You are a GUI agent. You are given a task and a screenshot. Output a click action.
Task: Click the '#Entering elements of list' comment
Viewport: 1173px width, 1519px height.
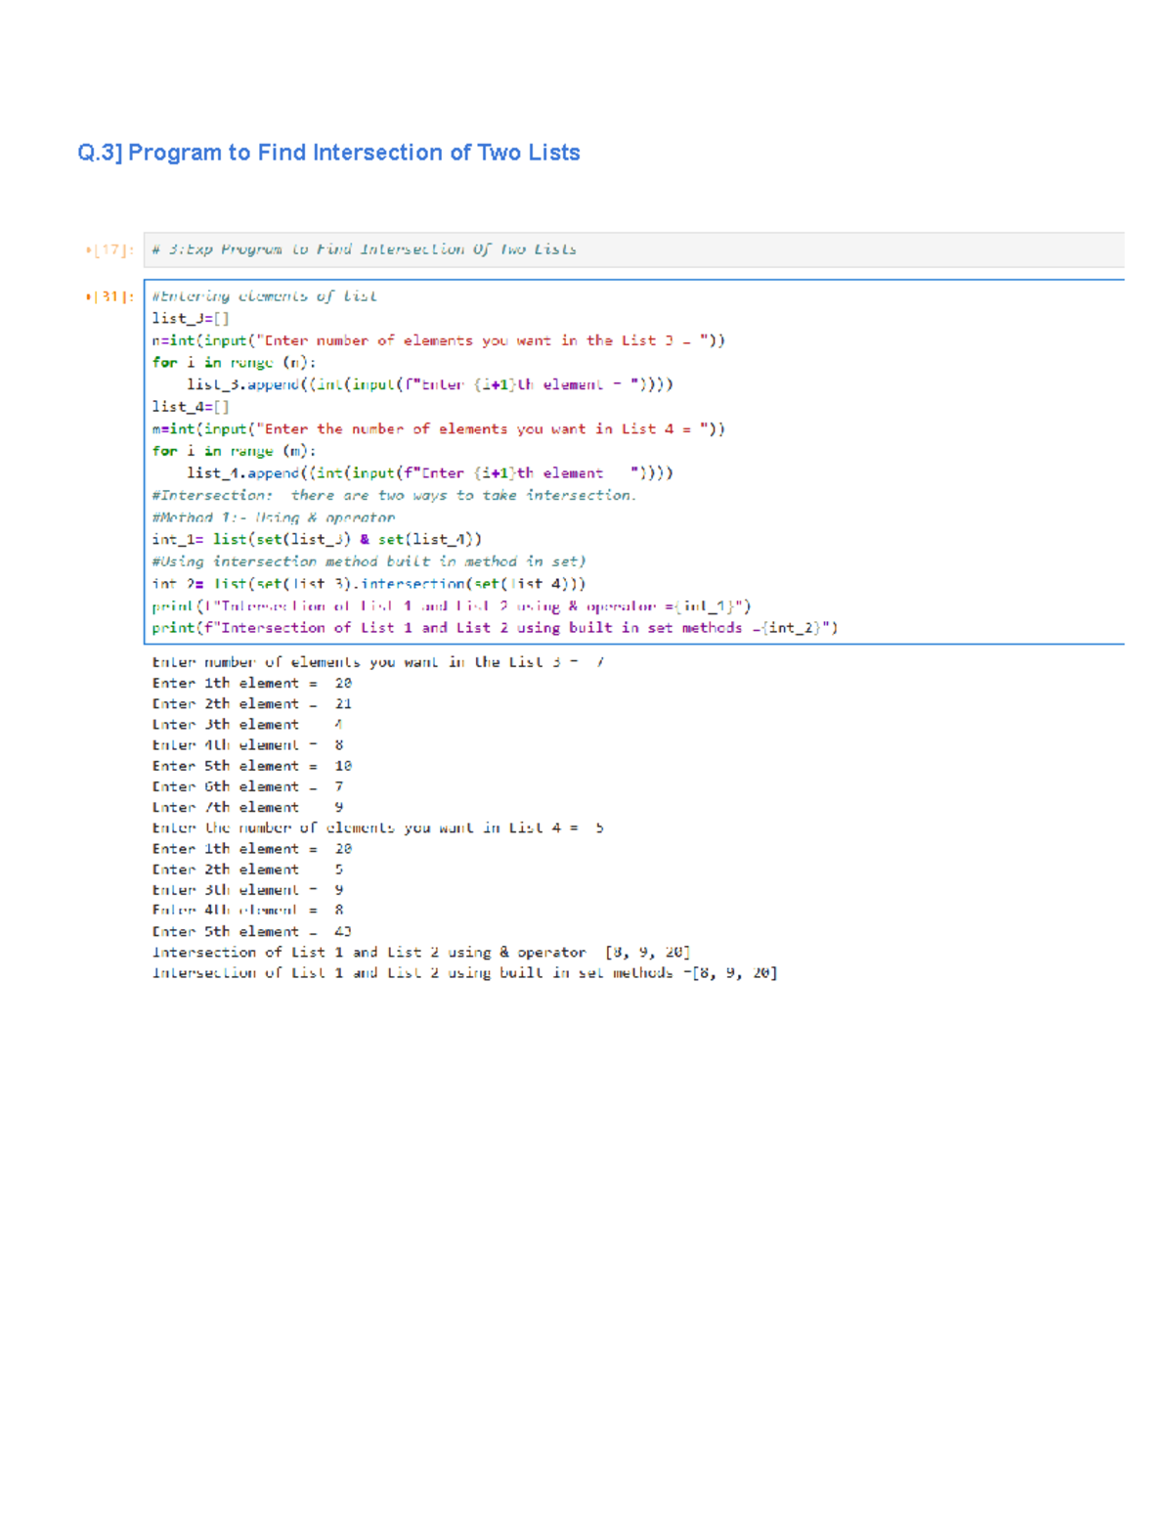tap(264, 296)
